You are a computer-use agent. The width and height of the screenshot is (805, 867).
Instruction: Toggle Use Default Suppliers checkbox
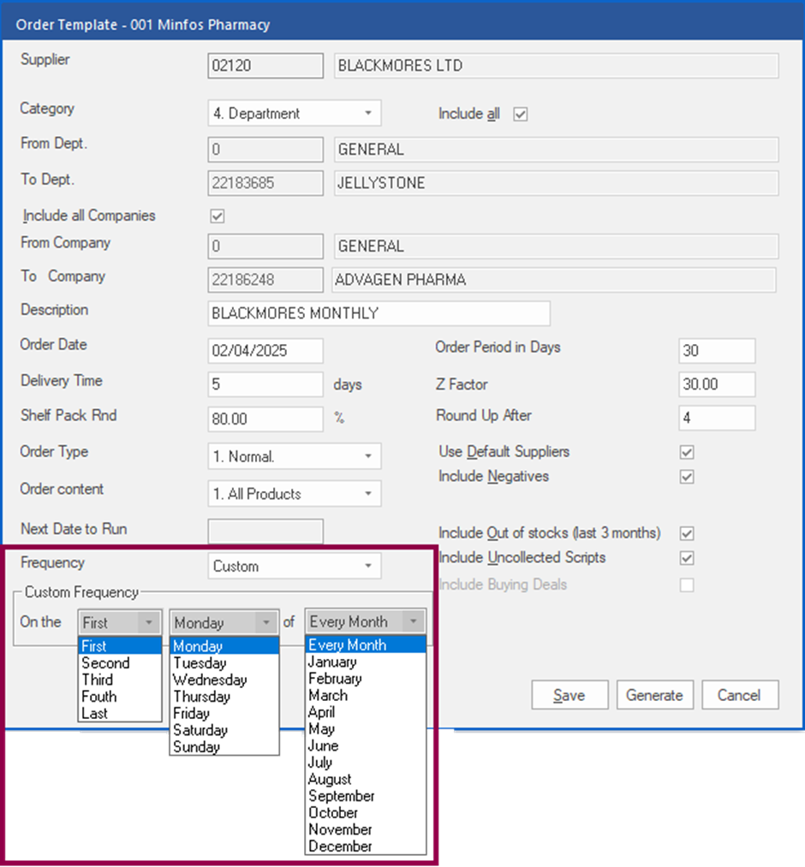(x=687, y=452)
